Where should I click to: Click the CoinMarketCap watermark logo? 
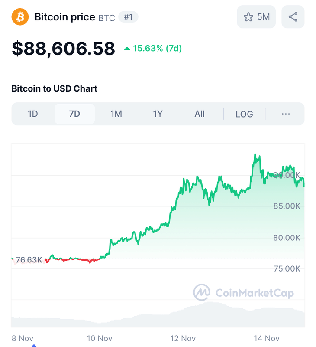pos(201,293)
